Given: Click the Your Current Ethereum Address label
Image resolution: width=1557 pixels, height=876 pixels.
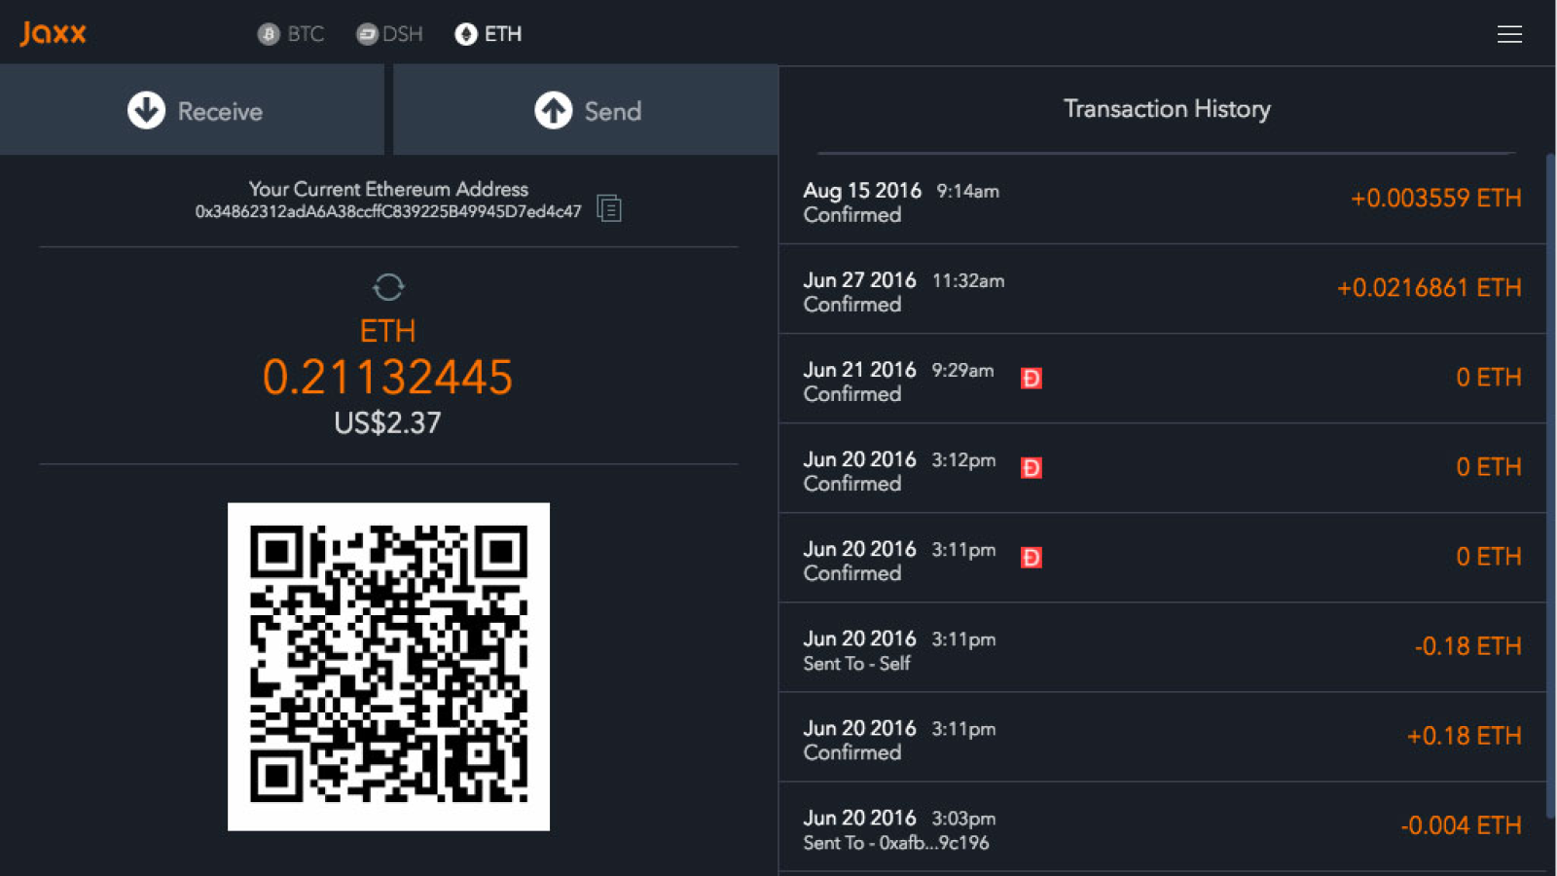Looking at the screenshot, I should coord(388,189).
